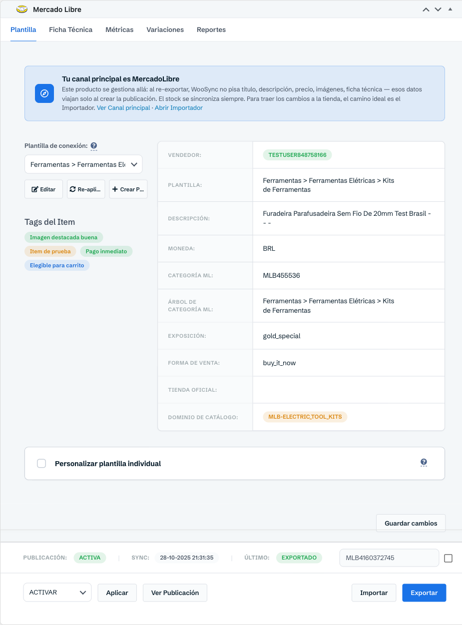The height and width of the screenshot is (625, 462).
Task: Enable Personalizar plantilla individual checkbox
Action: (41, 464)
